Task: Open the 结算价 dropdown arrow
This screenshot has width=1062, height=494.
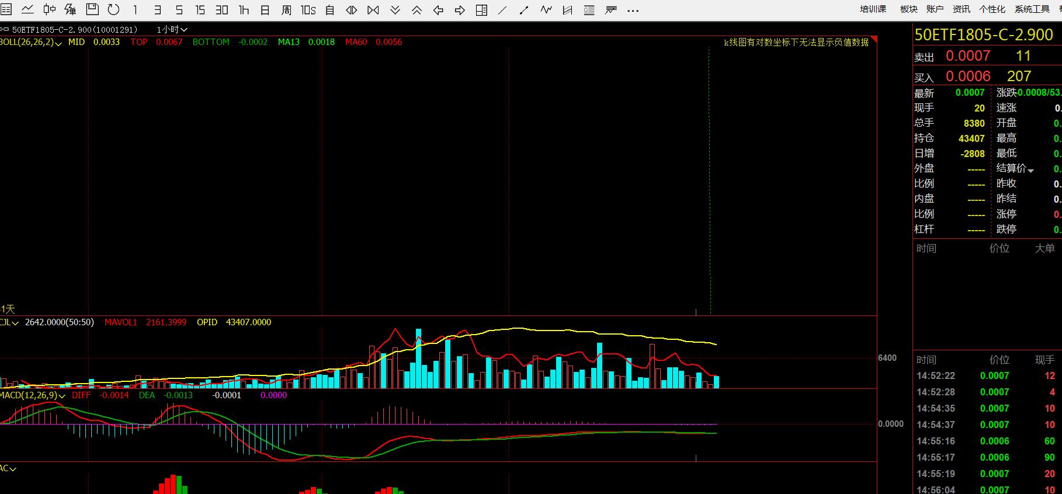Action: (1030, 170)
